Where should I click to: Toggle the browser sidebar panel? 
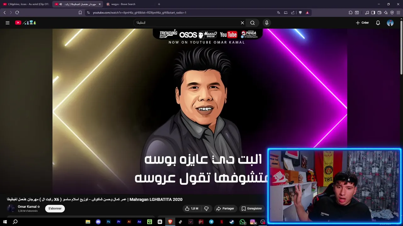point(373,13)
